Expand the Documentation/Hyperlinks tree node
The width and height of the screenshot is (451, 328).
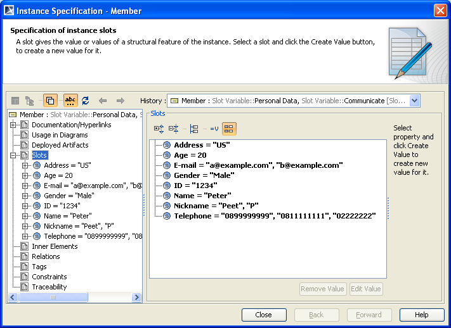coord(13,125)
